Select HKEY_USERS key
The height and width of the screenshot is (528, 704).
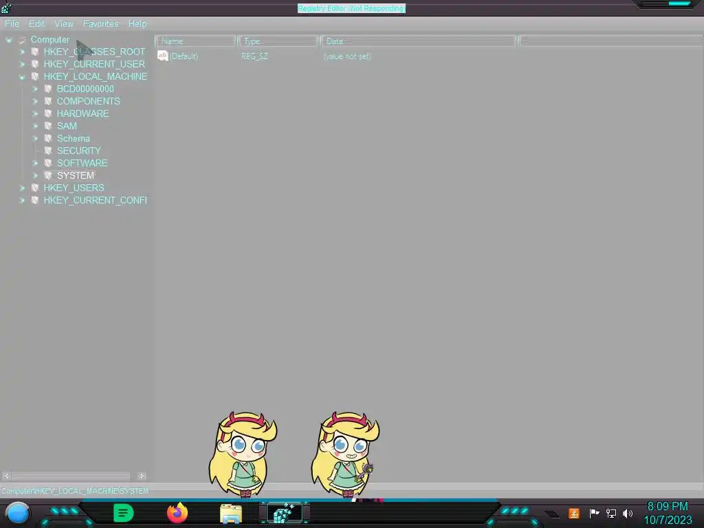point(74,188)
